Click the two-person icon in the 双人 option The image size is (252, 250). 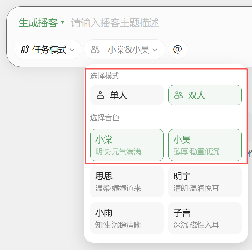[178, 95]
